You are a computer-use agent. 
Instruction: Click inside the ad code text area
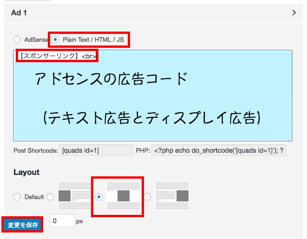click(153, 96)
